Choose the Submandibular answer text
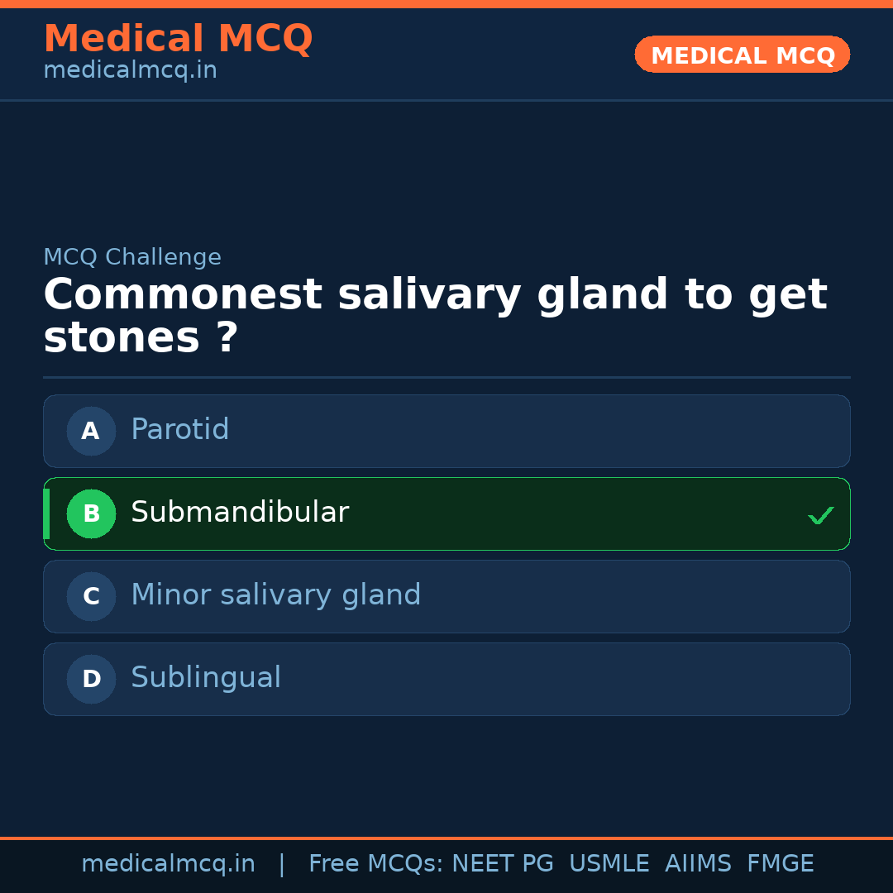 point(240,513)
